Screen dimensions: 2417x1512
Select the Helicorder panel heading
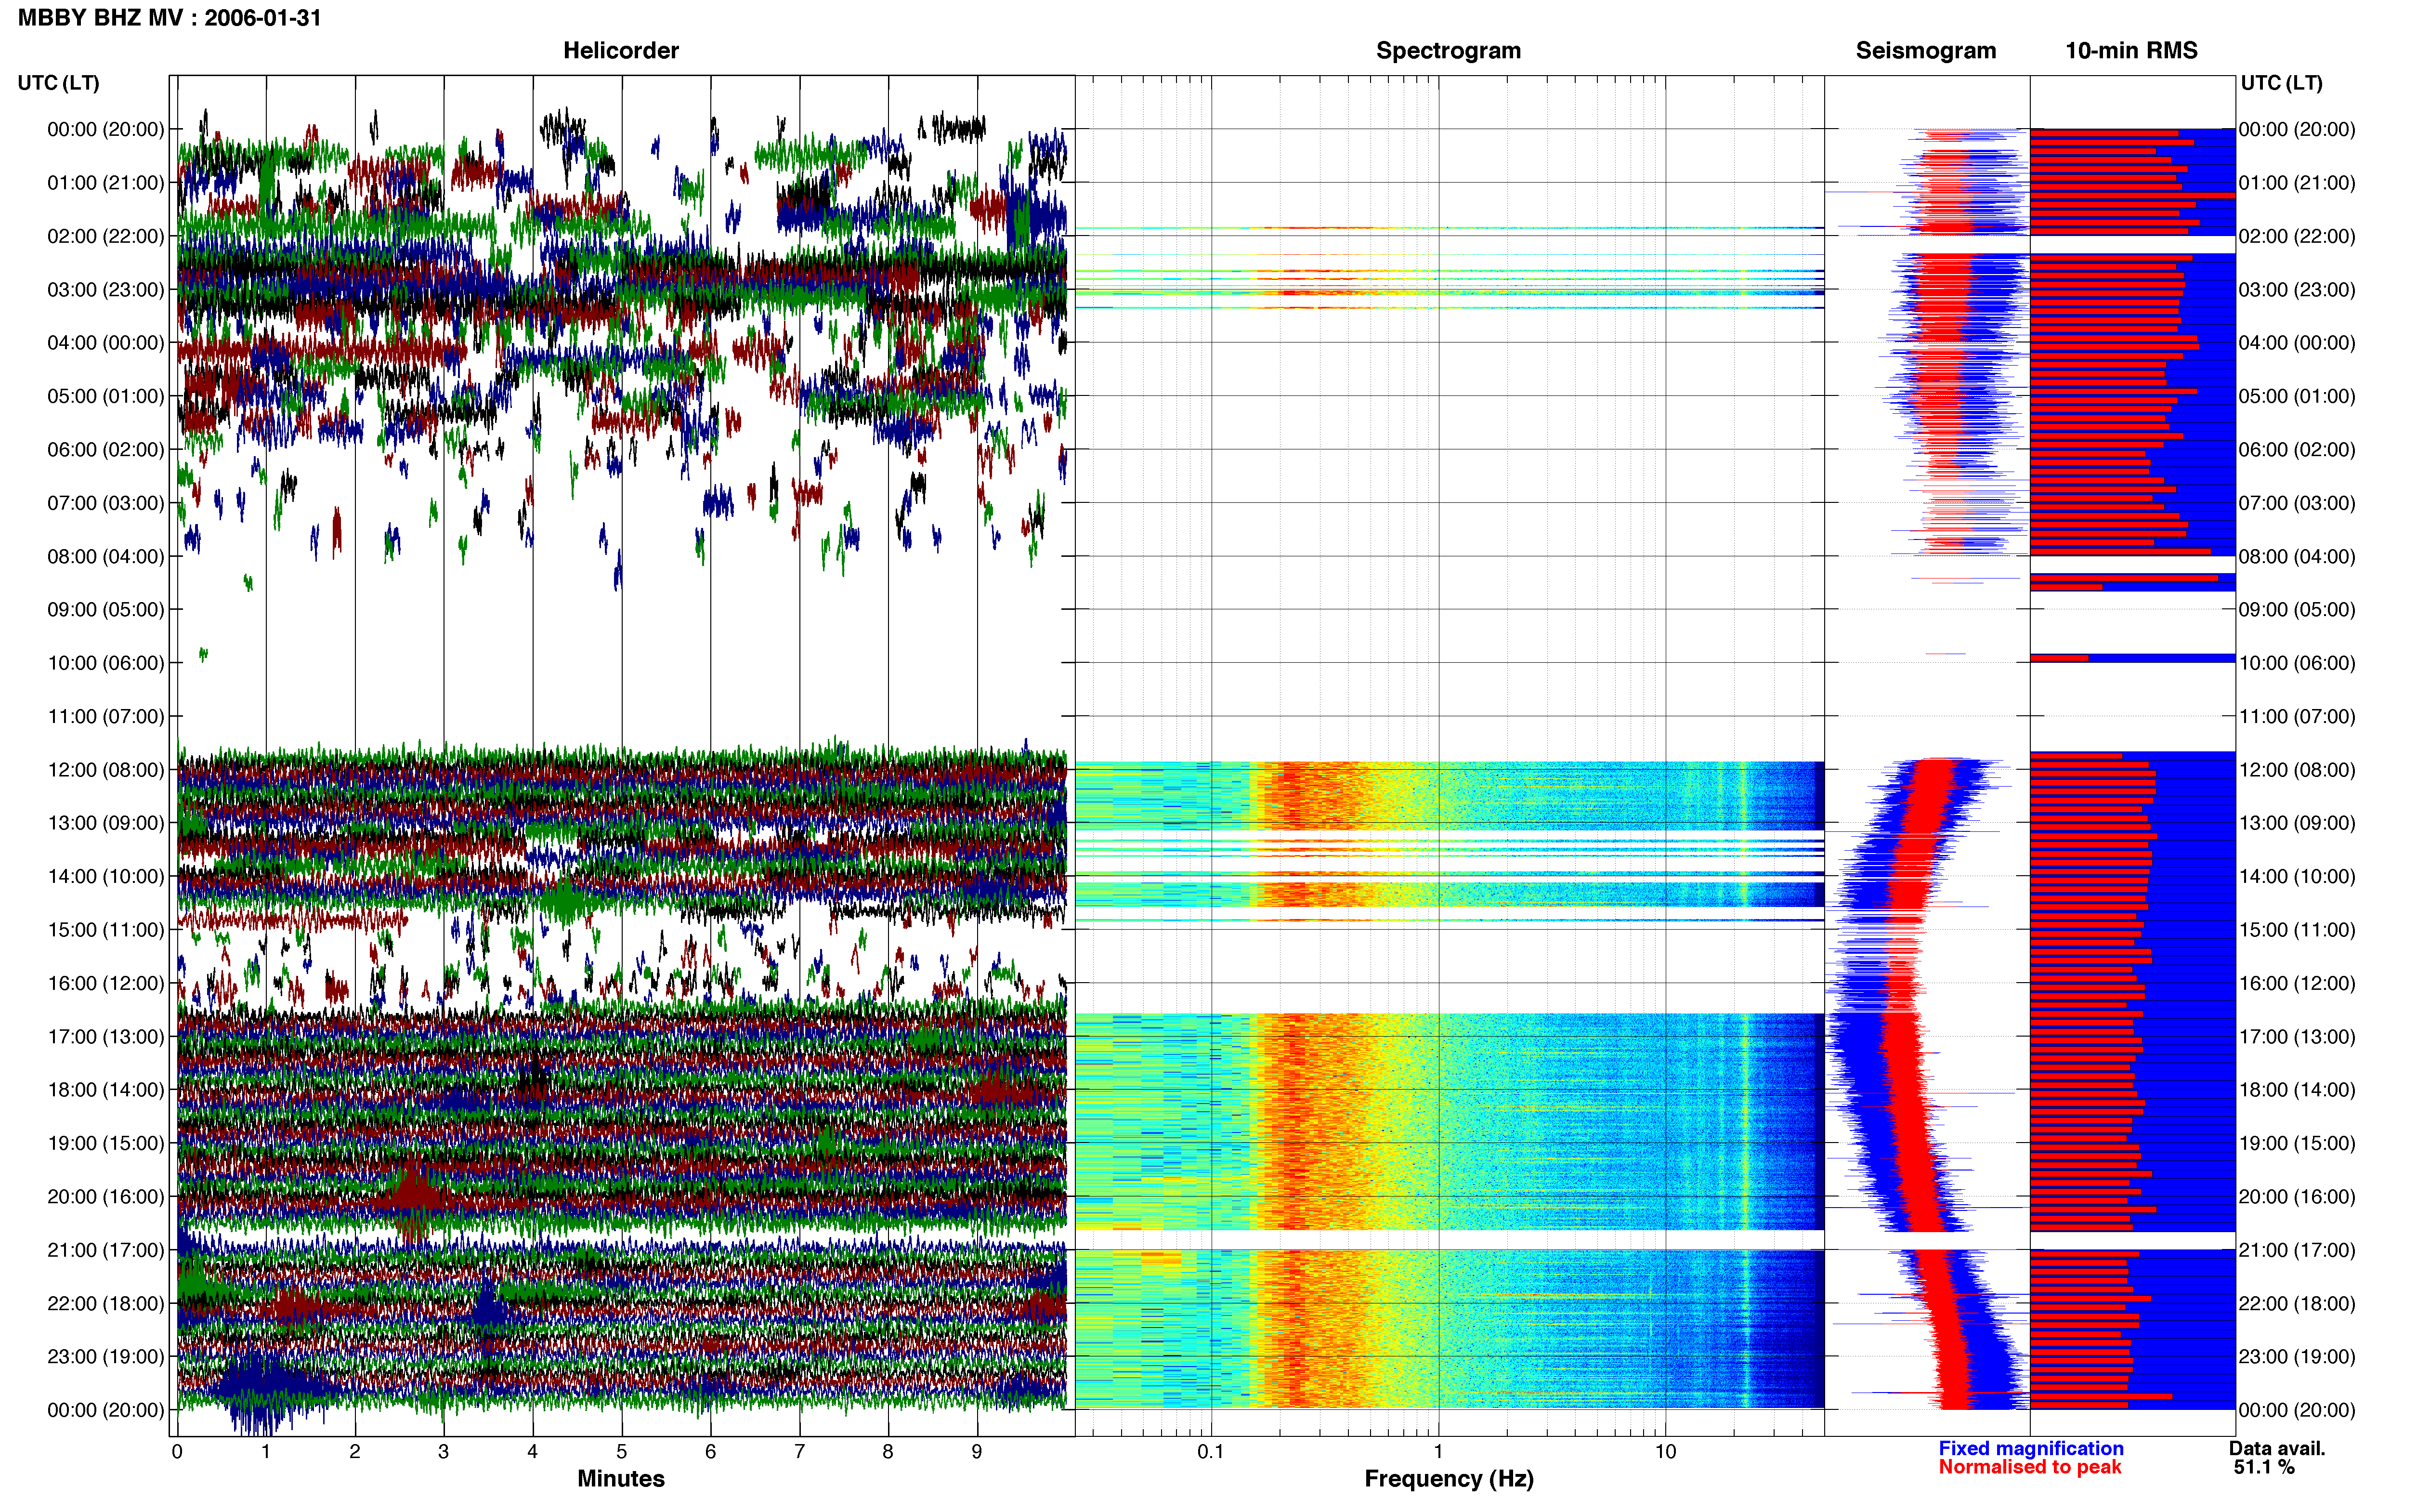621,51
